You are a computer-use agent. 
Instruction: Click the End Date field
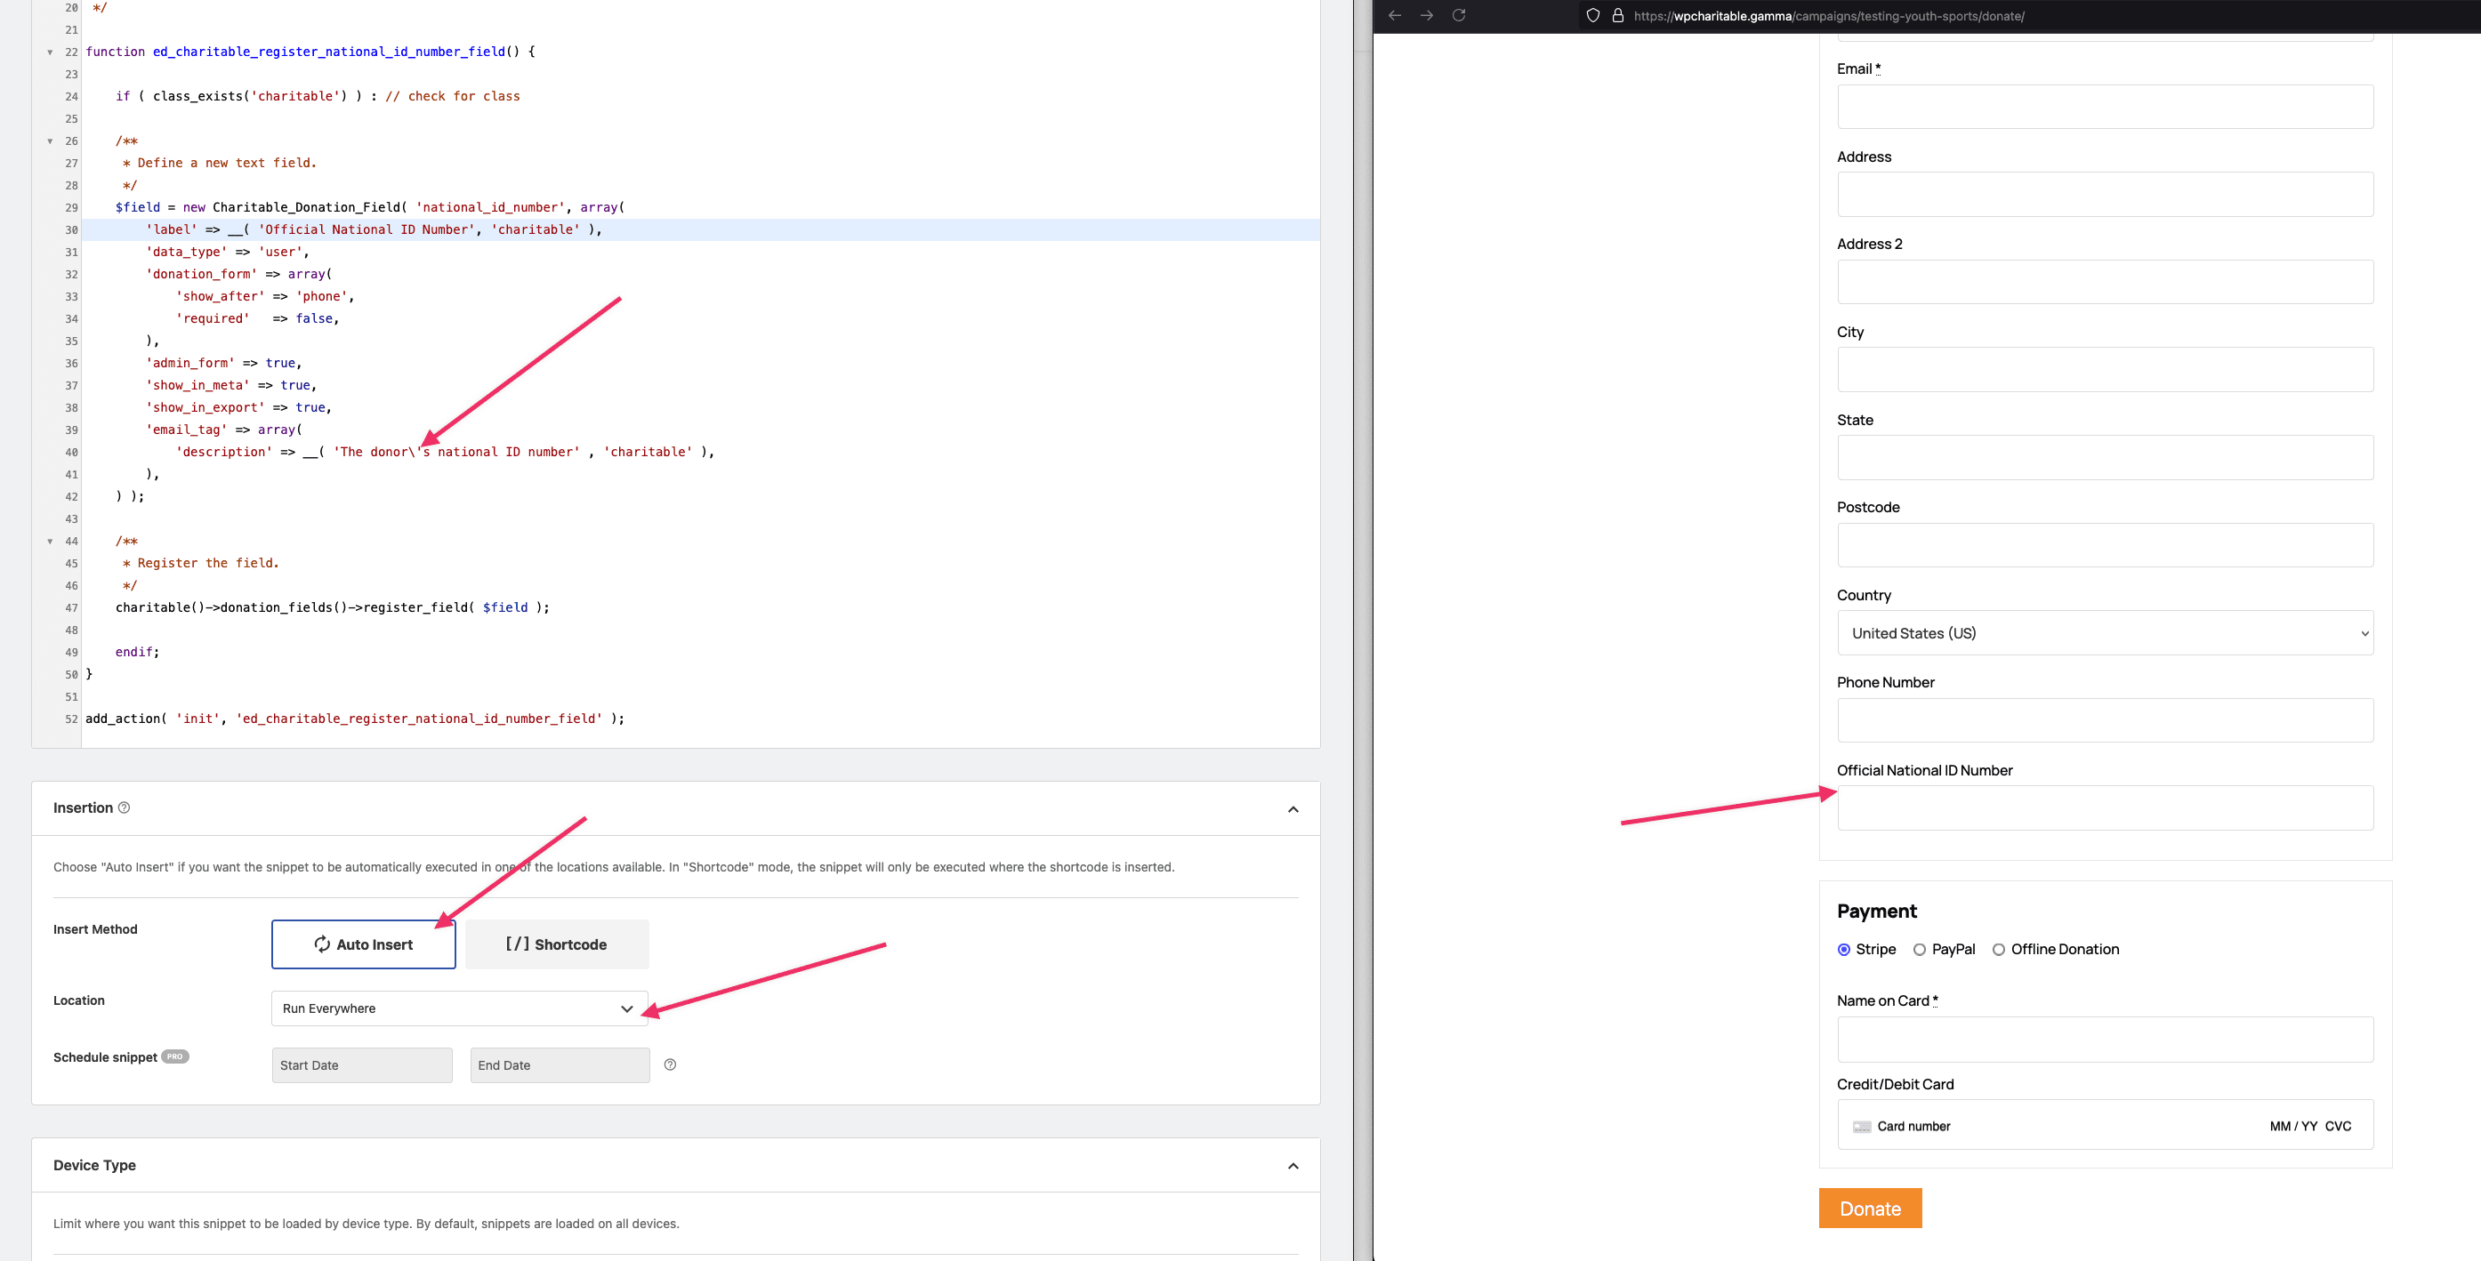point(560,1064)
